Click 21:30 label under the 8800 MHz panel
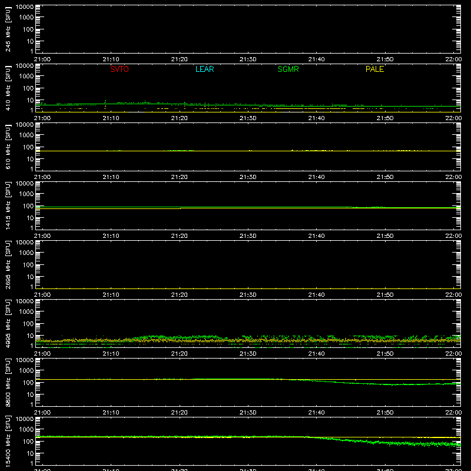 click(248, 413)
